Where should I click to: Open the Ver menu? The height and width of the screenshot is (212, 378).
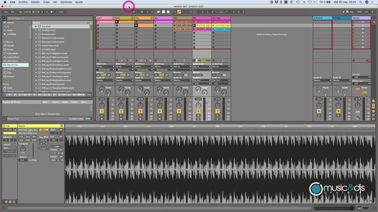(55, 2)
